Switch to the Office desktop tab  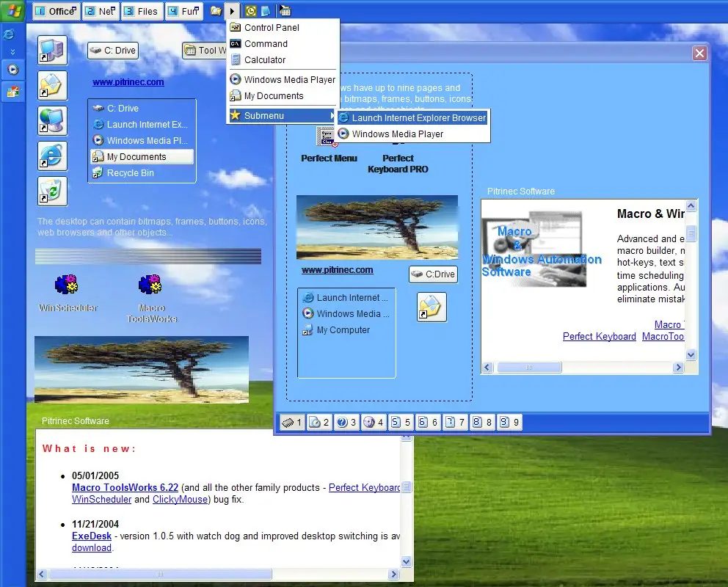pyautogui.click(x=57, y=11)
